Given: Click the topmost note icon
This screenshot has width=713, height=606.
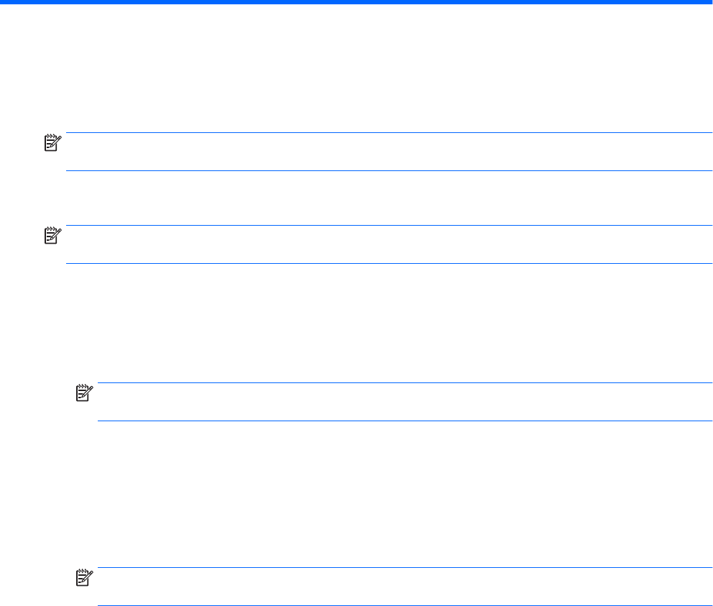Looking at the screenshot, I should [x=54, y=142].
